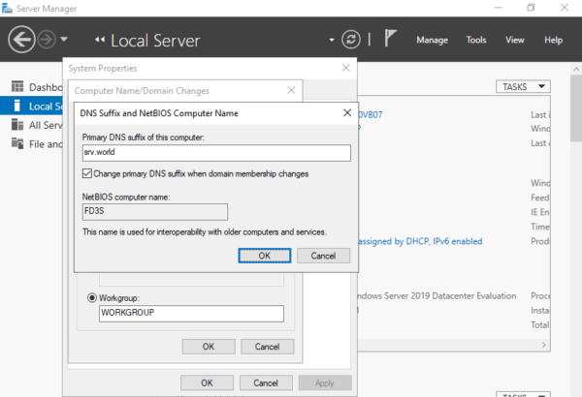The image size is (582, 397).
Task: Click OK in DNS Suffix dialog
Action: pyautogui.click(x=265, y=256)
